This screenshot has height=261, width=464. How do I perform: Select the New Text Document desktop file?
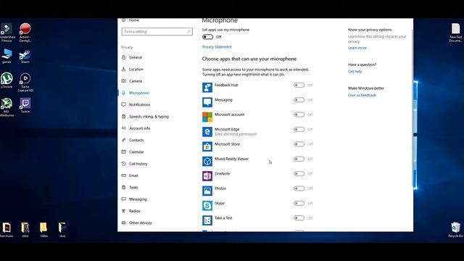(456, 33)
